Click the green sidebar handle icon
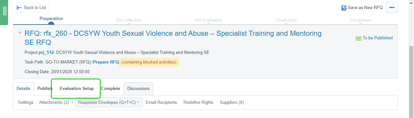Viewport: 414px width, 118px height. pos(5,11)
